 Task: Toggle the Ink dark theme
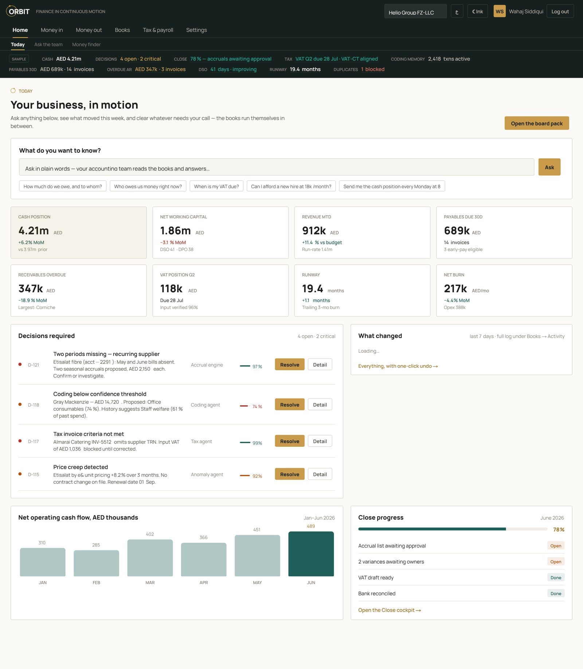coord(477,11)
